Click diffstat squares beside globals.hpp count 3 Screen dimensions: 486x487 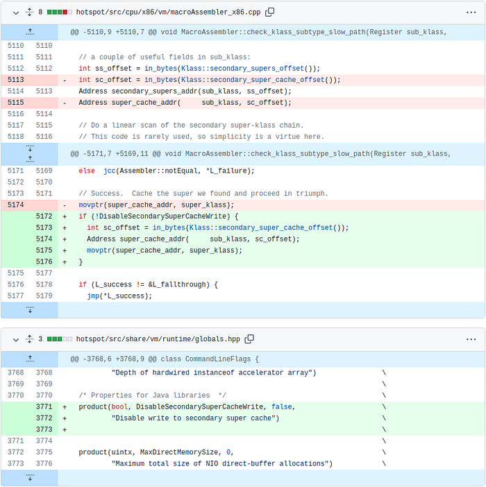tap(59, 339)
